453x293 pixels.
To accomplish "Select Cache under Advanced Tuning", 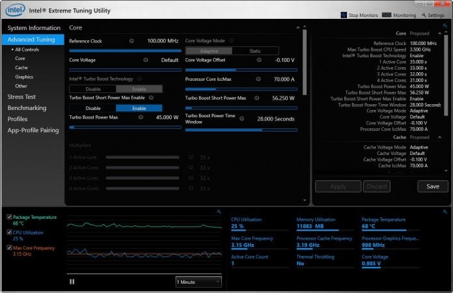I will pos(21,67).
